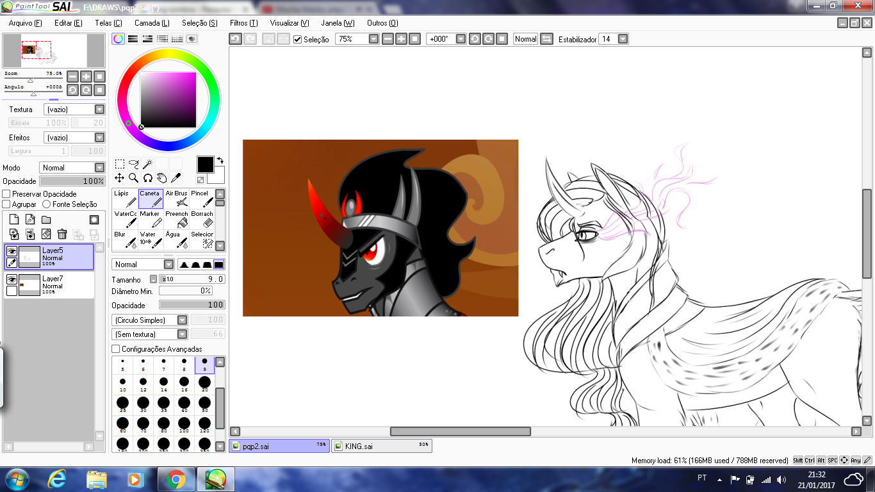Choose the magic wand tool
This screenshot has height=492, width=875.
[x=148, y=164]
